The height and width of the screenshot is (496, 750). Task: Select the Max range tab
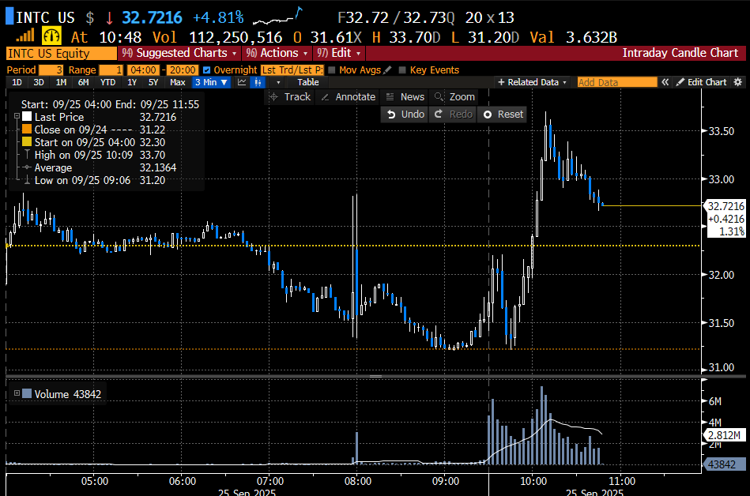pos(178,82)
